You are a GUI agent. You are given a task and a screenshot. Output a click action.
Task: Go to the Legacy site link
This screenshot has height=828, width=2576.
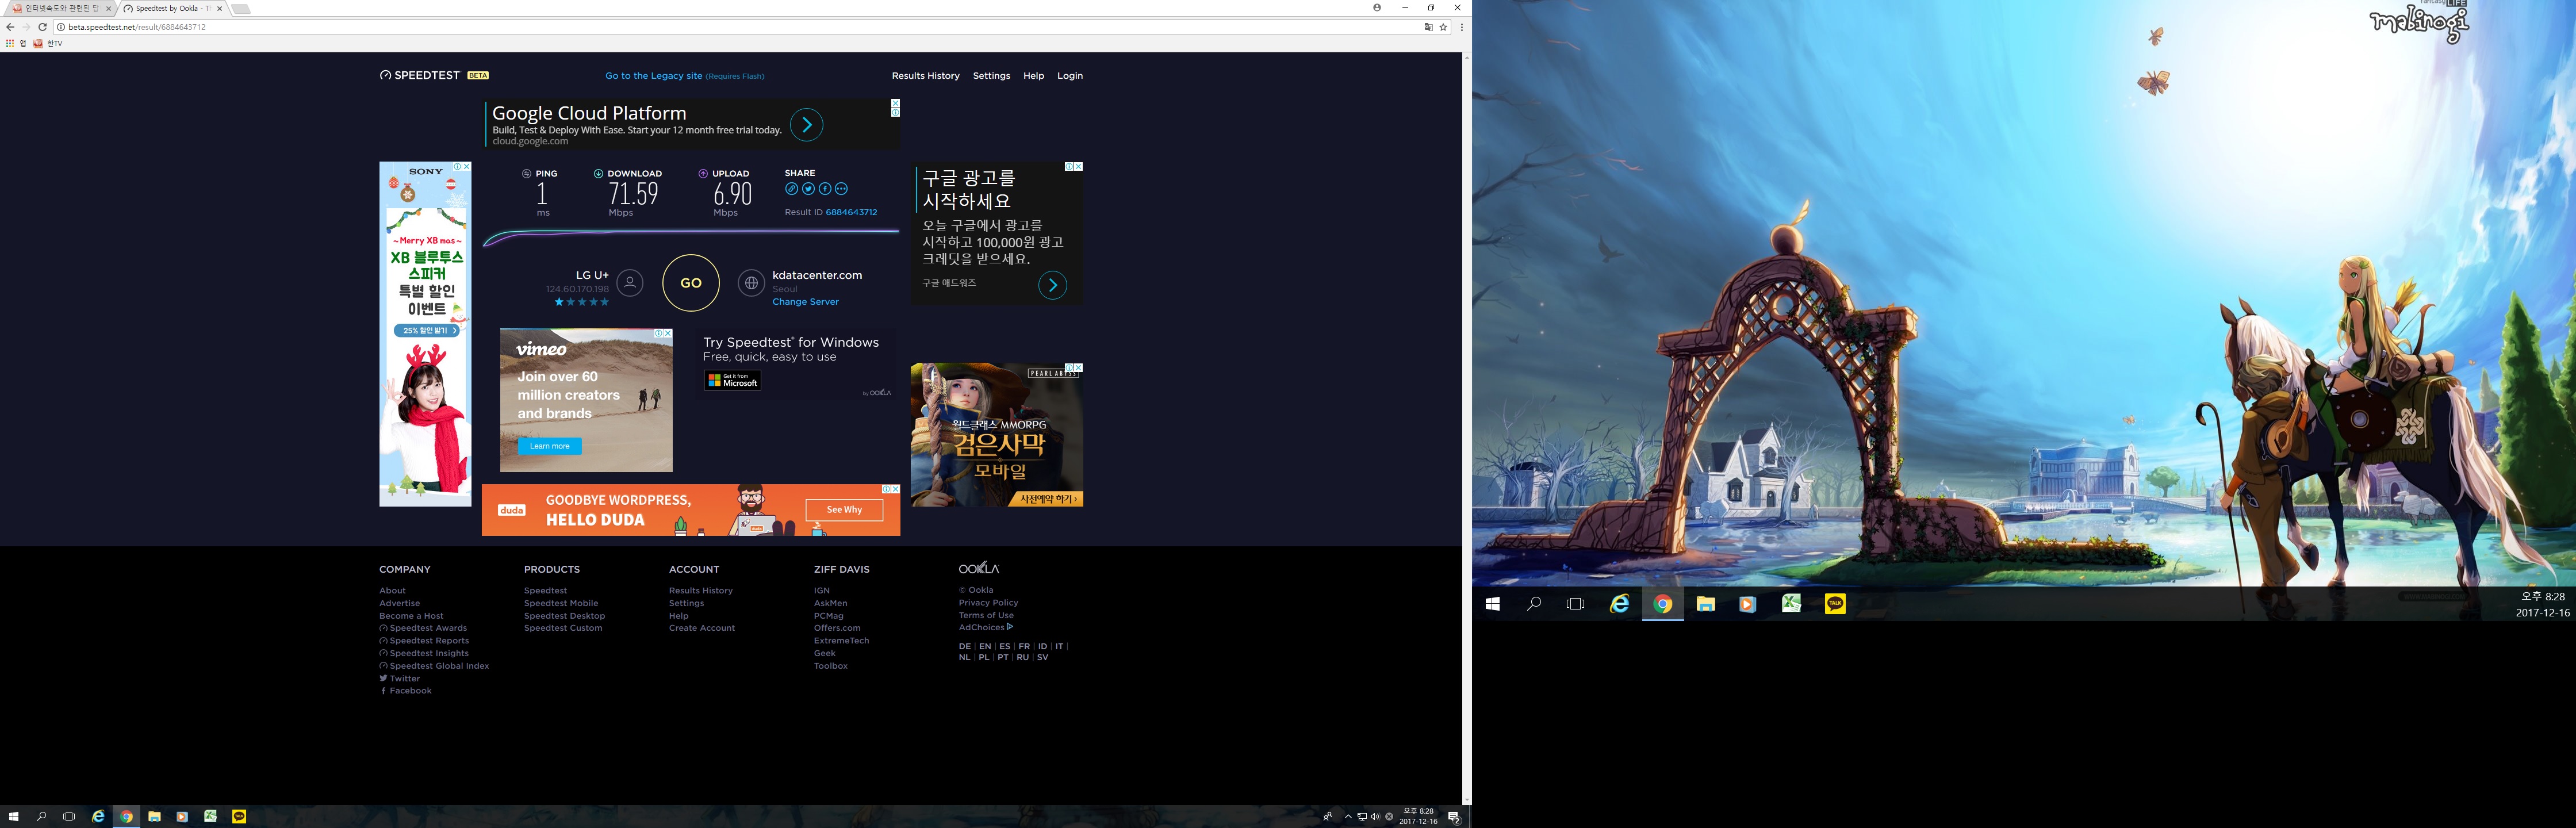654,76
